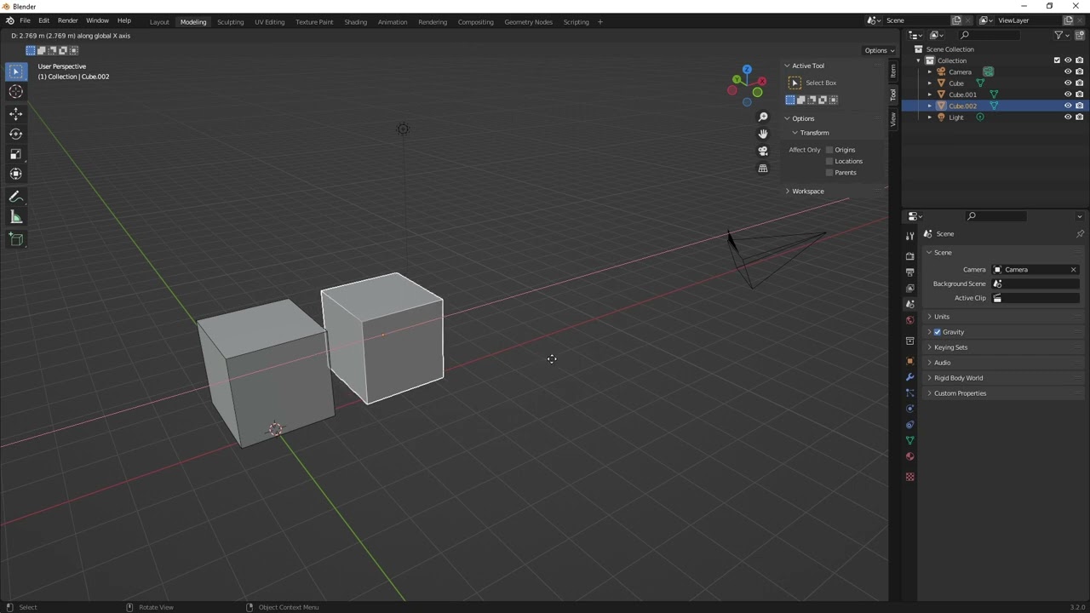Clear the Camera field with X button

coord(1073,270)
